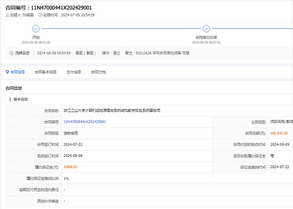Click the 合同类型 value 货物合同

click(x=70, y=133)
